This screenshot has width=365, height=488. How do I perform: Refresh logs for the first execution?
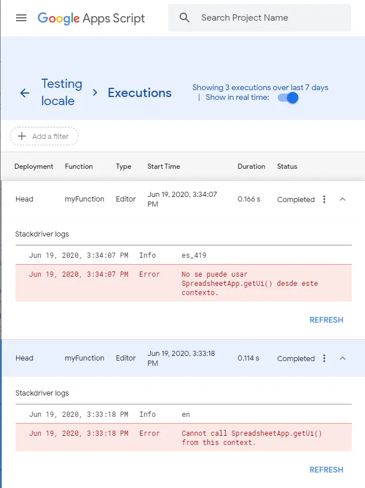[x=326, y=320]
